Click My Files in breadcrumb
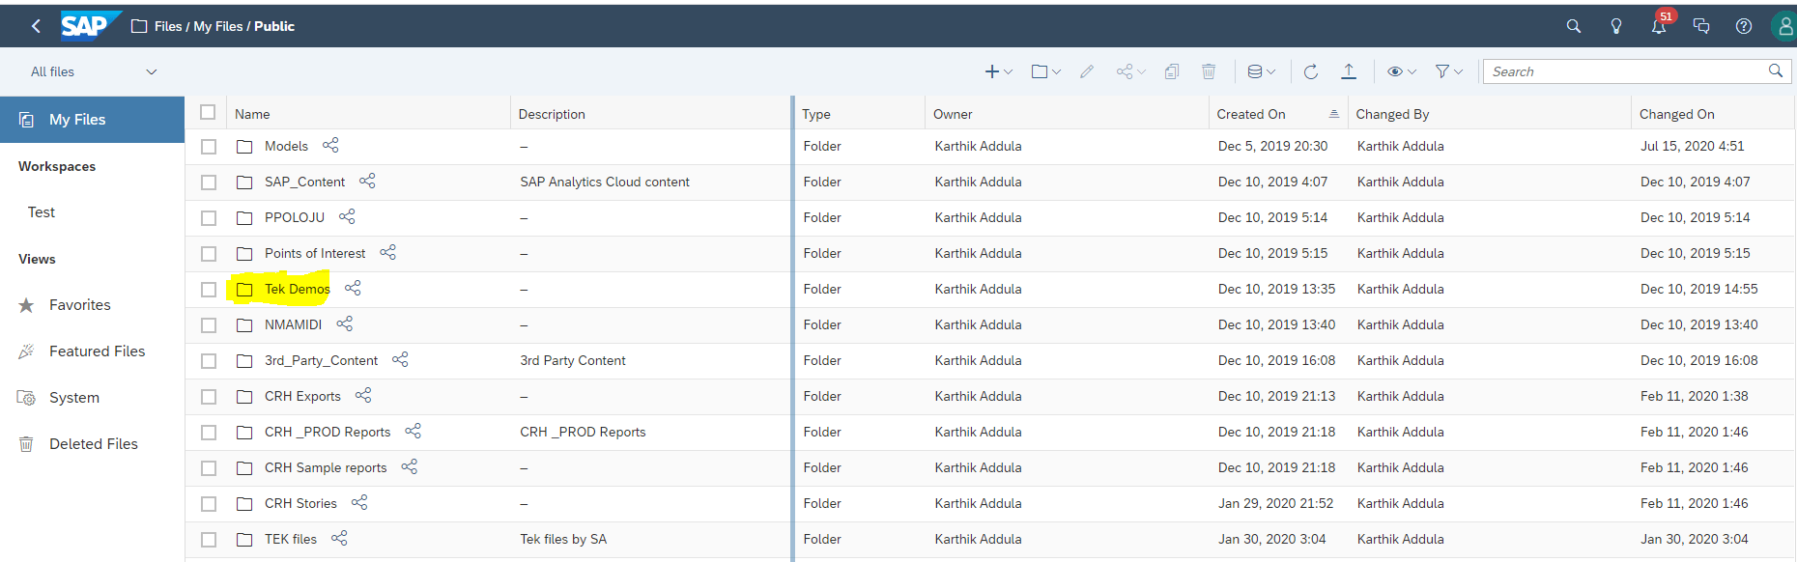The width and height of the screenshot is (1797, 562). pos(218,26)
